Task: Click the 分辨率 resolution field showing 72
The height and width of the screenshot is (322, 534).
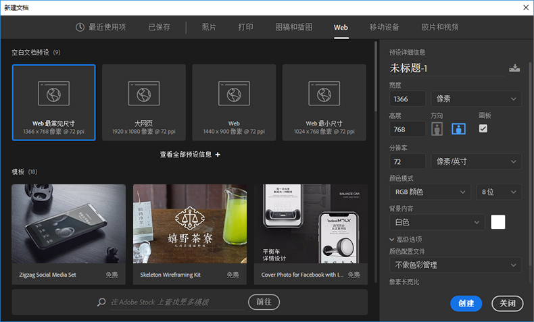Action: pyautogui.click(x=408, y=161)
